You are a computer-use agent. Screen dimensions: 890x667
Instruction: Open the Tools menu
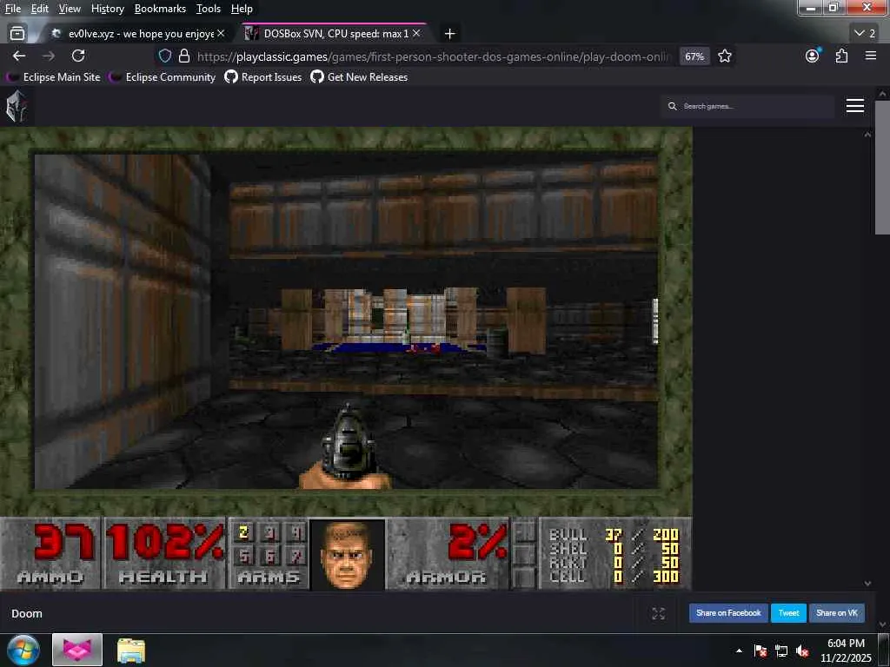point(209,9)
